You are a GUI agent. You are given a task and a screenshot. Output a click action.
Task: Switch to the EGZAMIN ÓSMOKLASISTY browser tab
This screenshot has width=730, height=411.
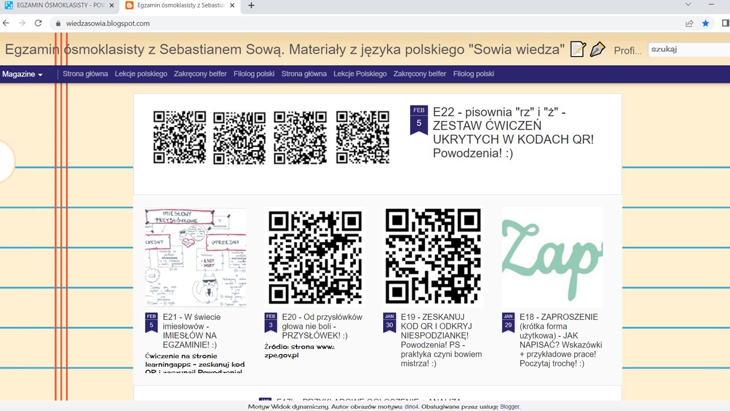[59, 6]
